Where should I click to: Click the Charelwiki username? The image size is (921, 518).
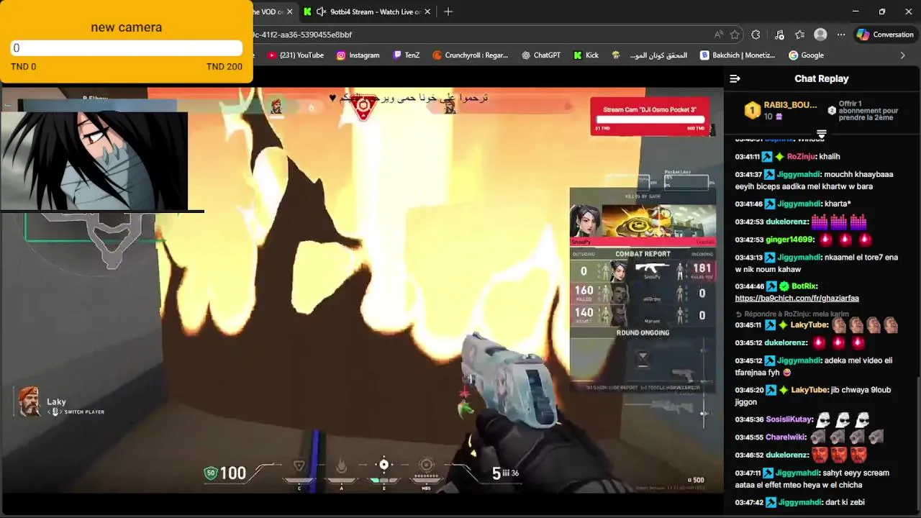point(784,437)
